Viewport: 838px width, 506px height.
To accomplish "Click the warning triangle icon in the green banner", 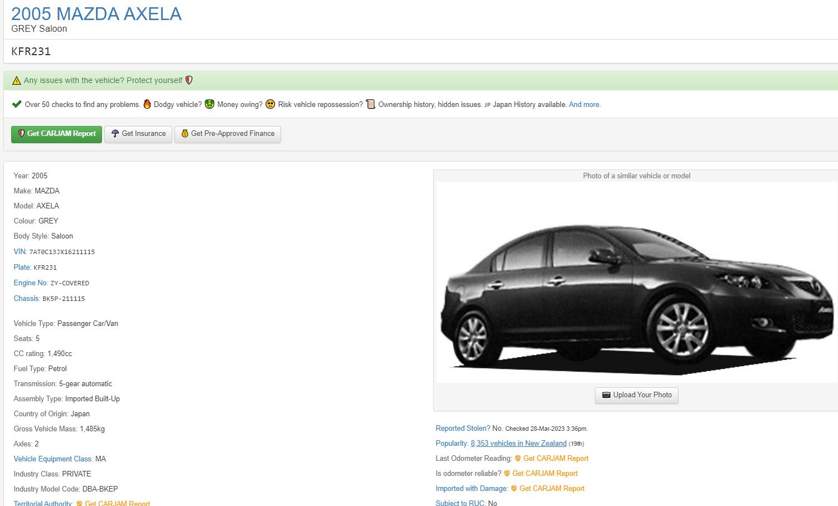I will tap(16, 80).
